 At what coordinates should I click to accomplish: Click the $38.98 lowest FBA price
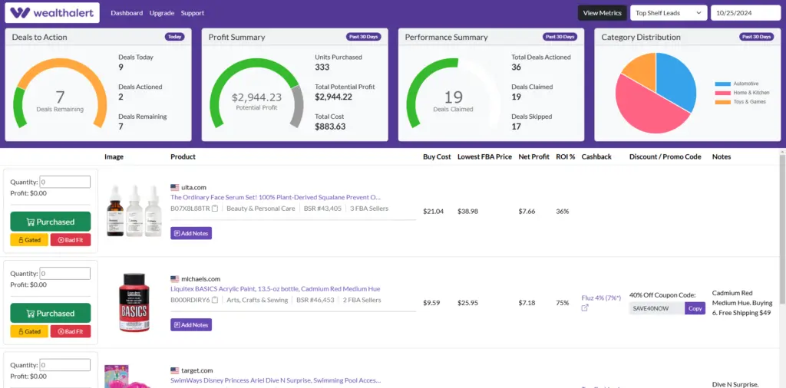point(467,212)
